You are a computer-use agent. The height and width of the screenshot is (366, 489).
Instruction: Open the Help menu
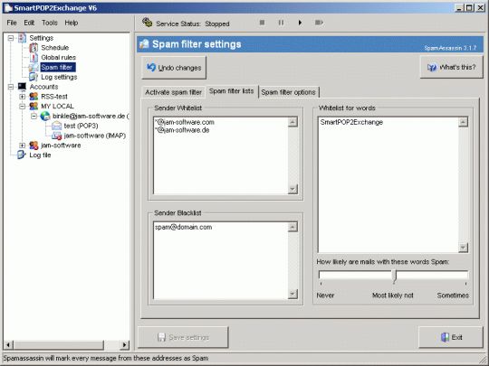point(72,23)
